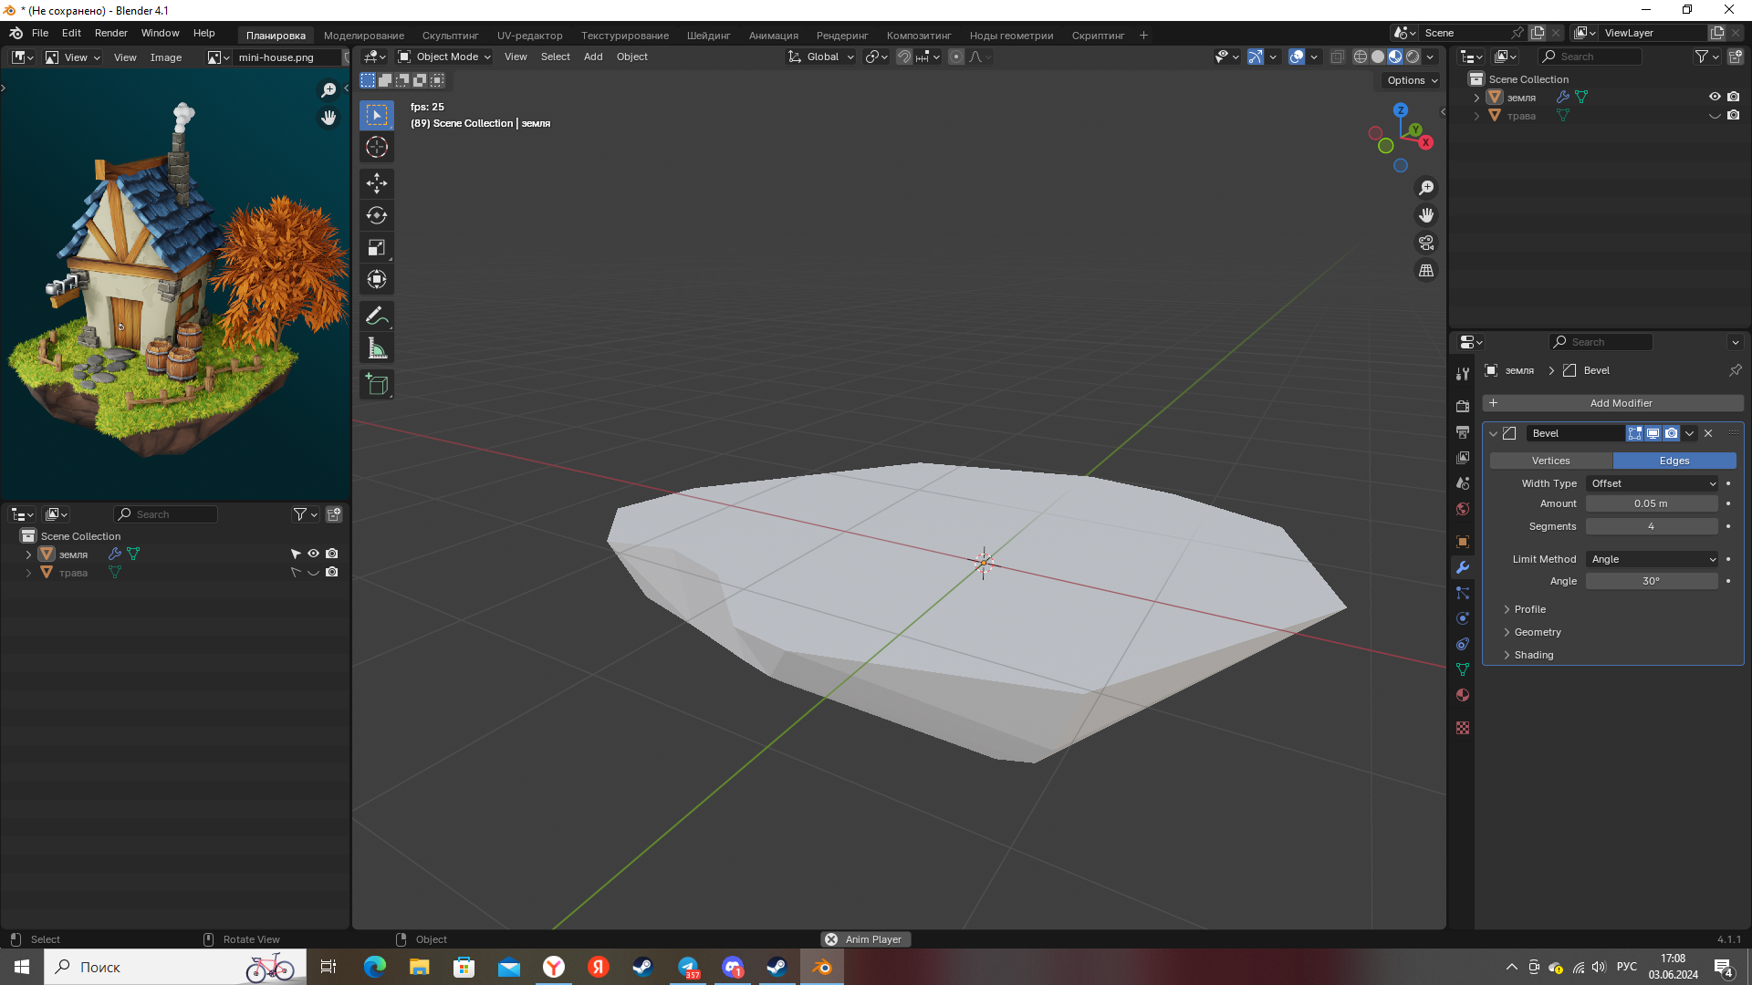Adjust the bevel Amount field
Screen dimensions: 1752x985
[1651, 503]
